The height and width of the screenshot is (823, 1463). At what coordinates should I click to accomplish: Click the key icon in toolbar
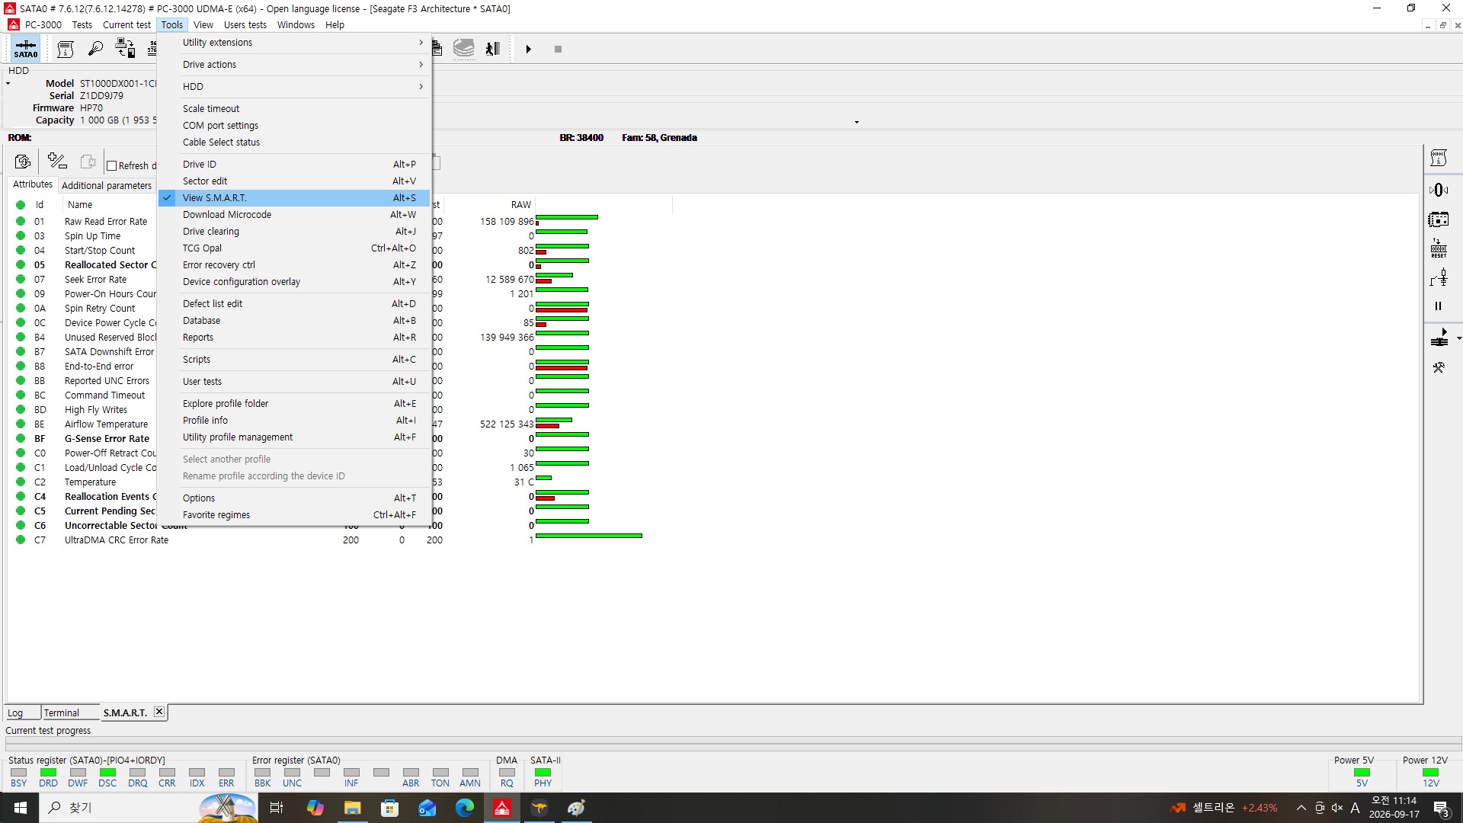coord(95,50)
